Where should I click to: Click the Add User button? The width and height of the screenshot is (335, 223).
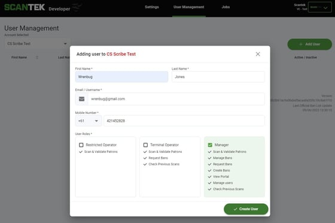coord(310,44)
